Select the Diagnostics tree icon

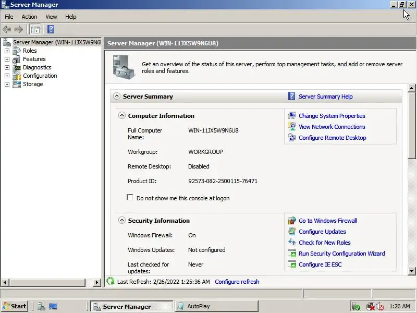[x=17, y=67]
